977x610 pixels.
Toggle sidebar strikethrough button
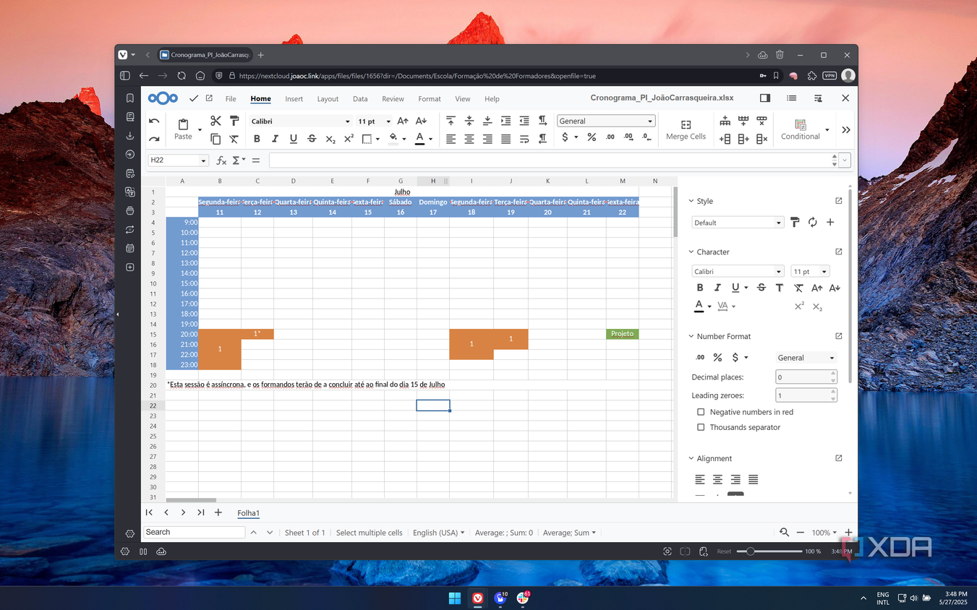coord(761,288)
